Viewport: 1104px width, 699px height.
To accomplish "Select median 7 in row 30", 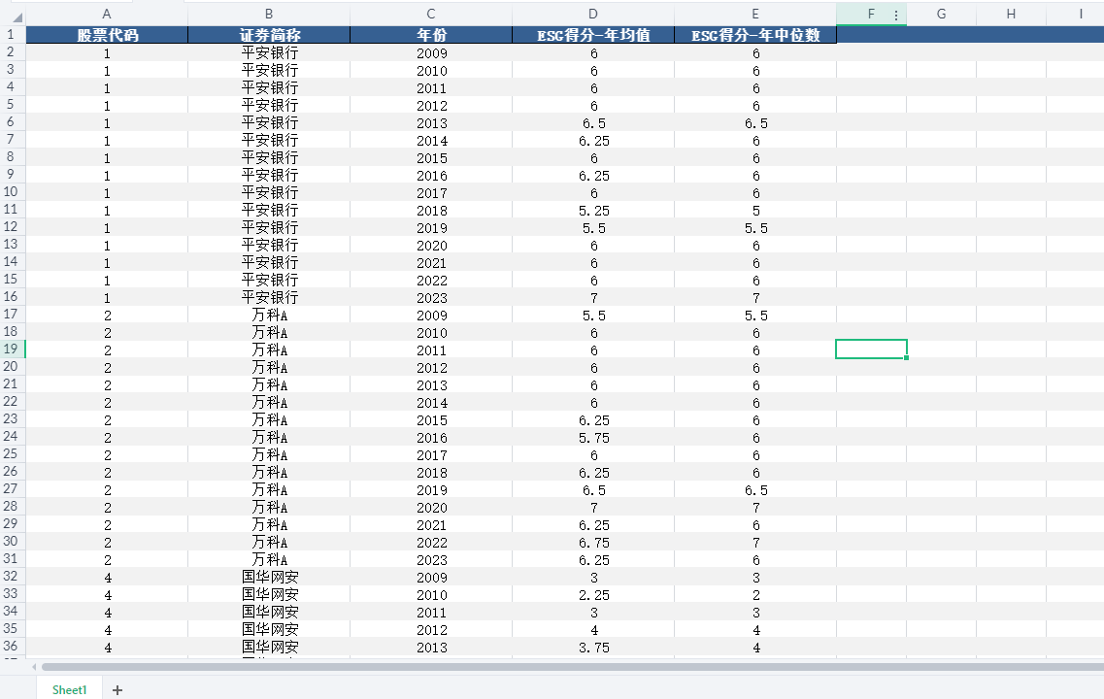I will coord(755,543).
